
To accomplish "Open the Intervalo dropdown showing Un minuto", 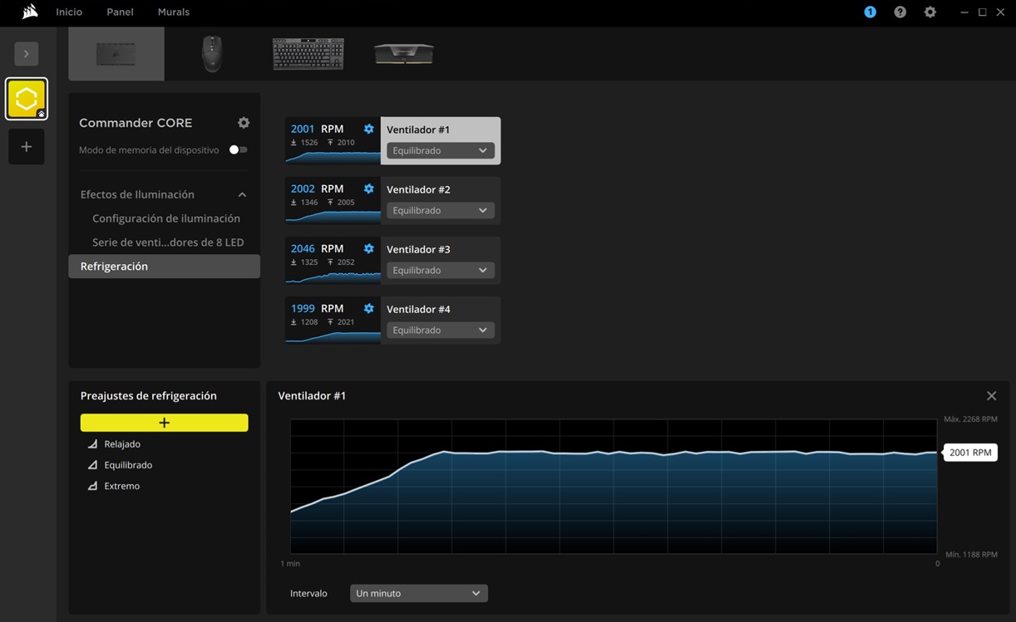I will (x=418, y=594).
